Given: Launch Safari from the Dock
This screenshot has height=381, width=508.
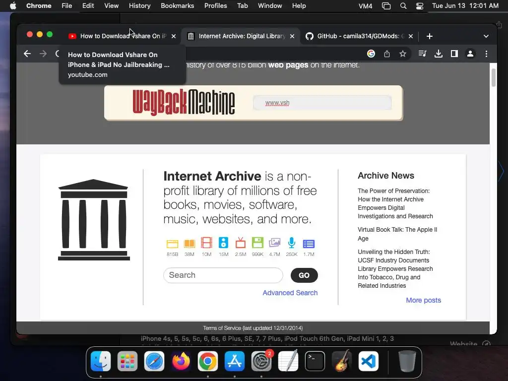Looking at the screenshot, I should (154, 361).
